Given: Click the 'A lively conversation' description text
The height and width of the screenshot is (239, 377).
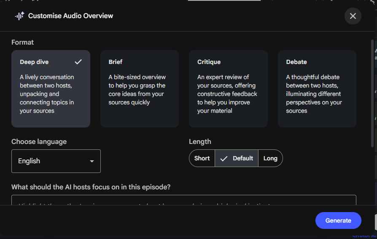Looking at the screenshot, I should coord(47,94).
